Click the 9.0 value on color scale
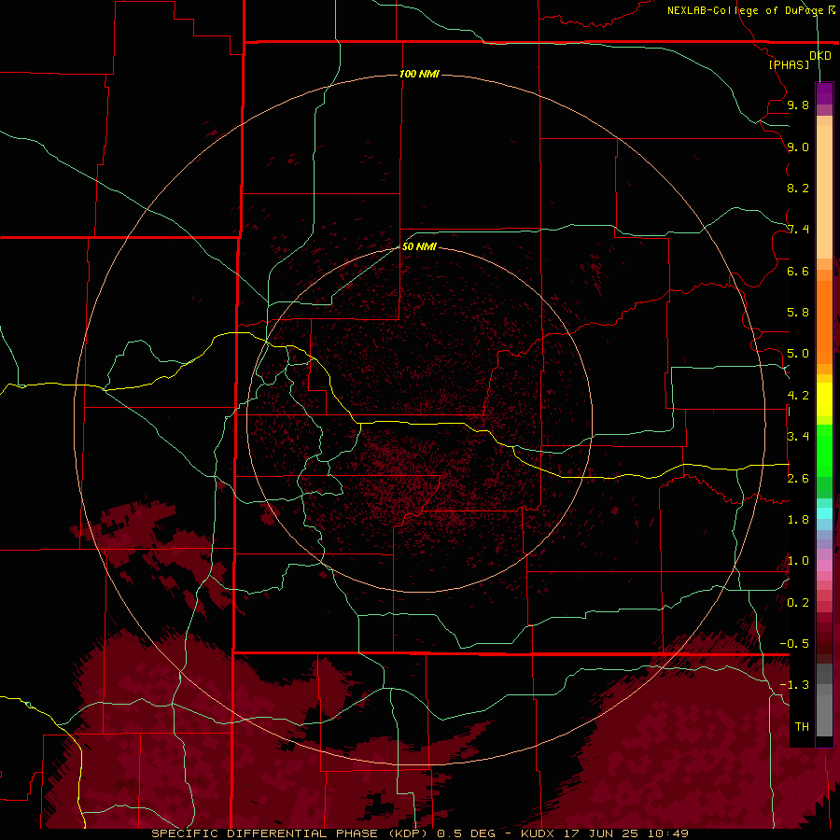Image resolution: width=840 pixels, height=840 pixels. (x=798, y=147)
